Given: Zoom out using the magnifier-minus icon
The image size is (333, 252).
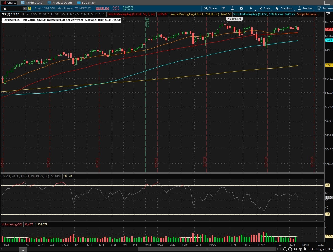Looking at the screenshot, I should 285,249.
